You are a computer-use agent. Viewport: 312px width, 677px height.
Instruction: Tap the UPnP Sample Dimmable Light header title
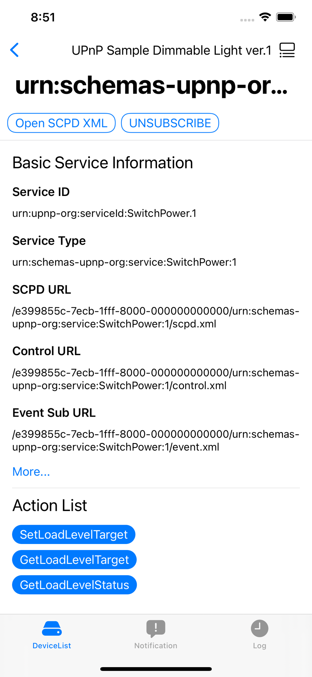[x=172, y=50]
